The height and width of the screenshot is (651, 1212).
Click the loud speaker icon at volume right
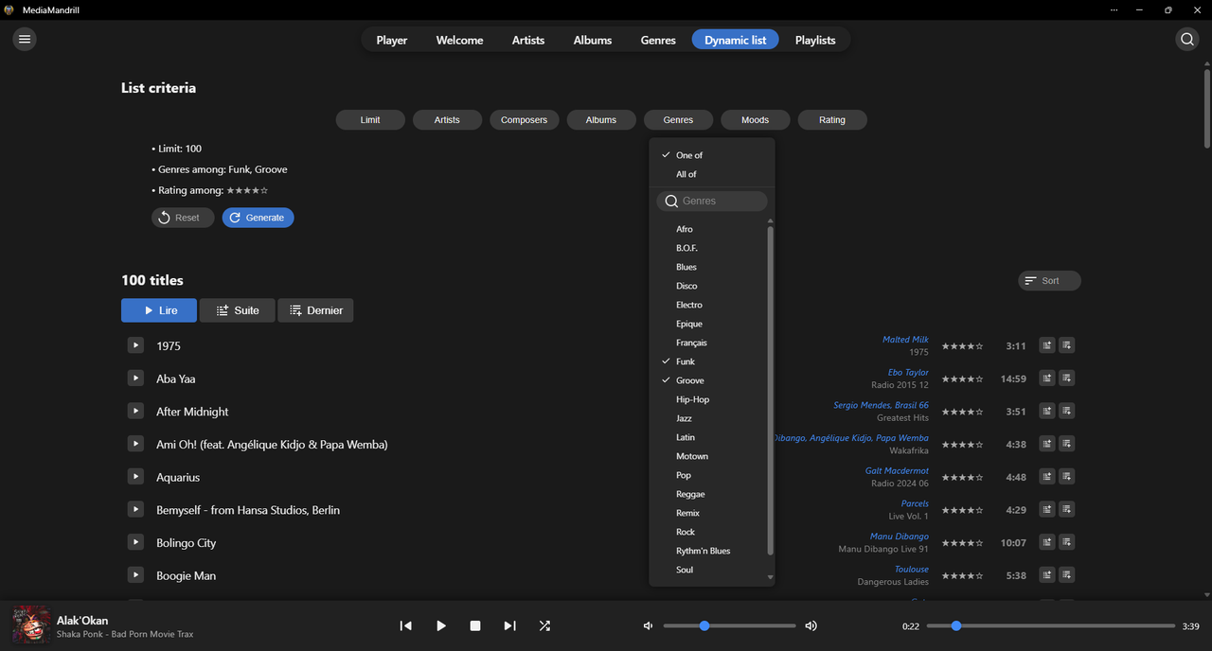pyautogui.click(x=811, y=625)
